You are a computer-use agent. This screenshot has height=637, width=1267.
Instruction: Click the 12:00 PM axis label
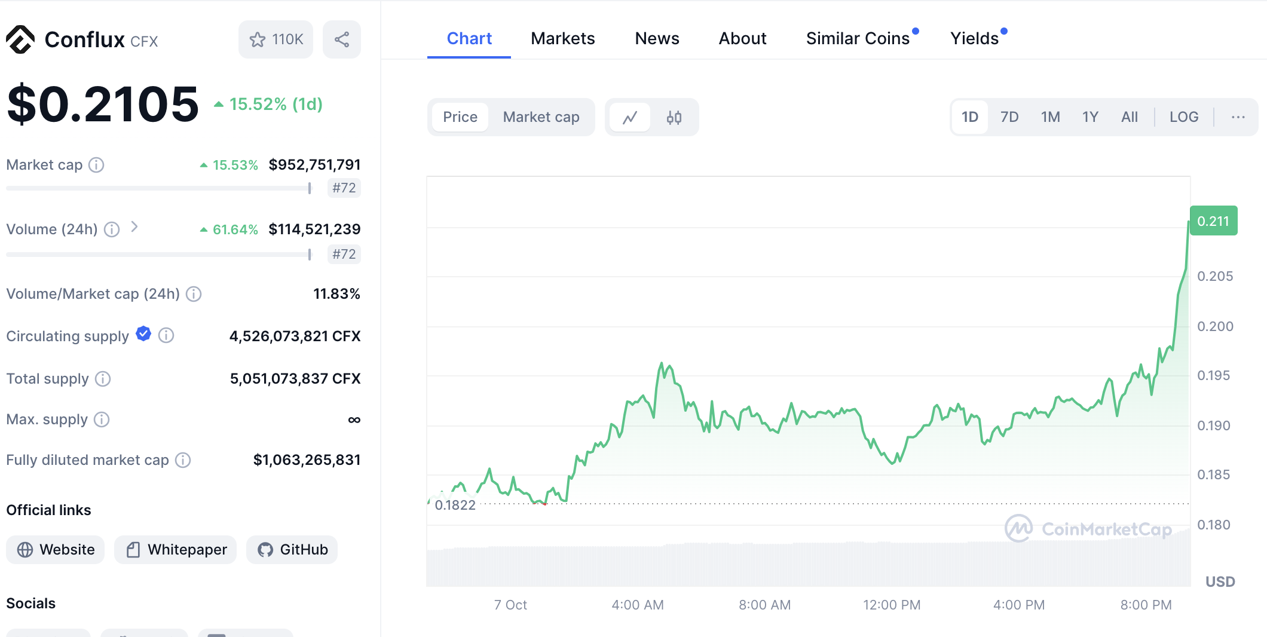[x=892, y=605]
